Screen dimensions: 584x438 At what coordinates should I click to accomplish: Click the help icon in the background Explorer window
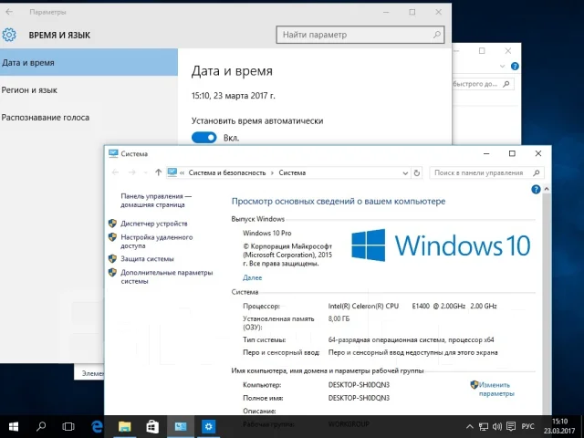(x=515, y=67)
